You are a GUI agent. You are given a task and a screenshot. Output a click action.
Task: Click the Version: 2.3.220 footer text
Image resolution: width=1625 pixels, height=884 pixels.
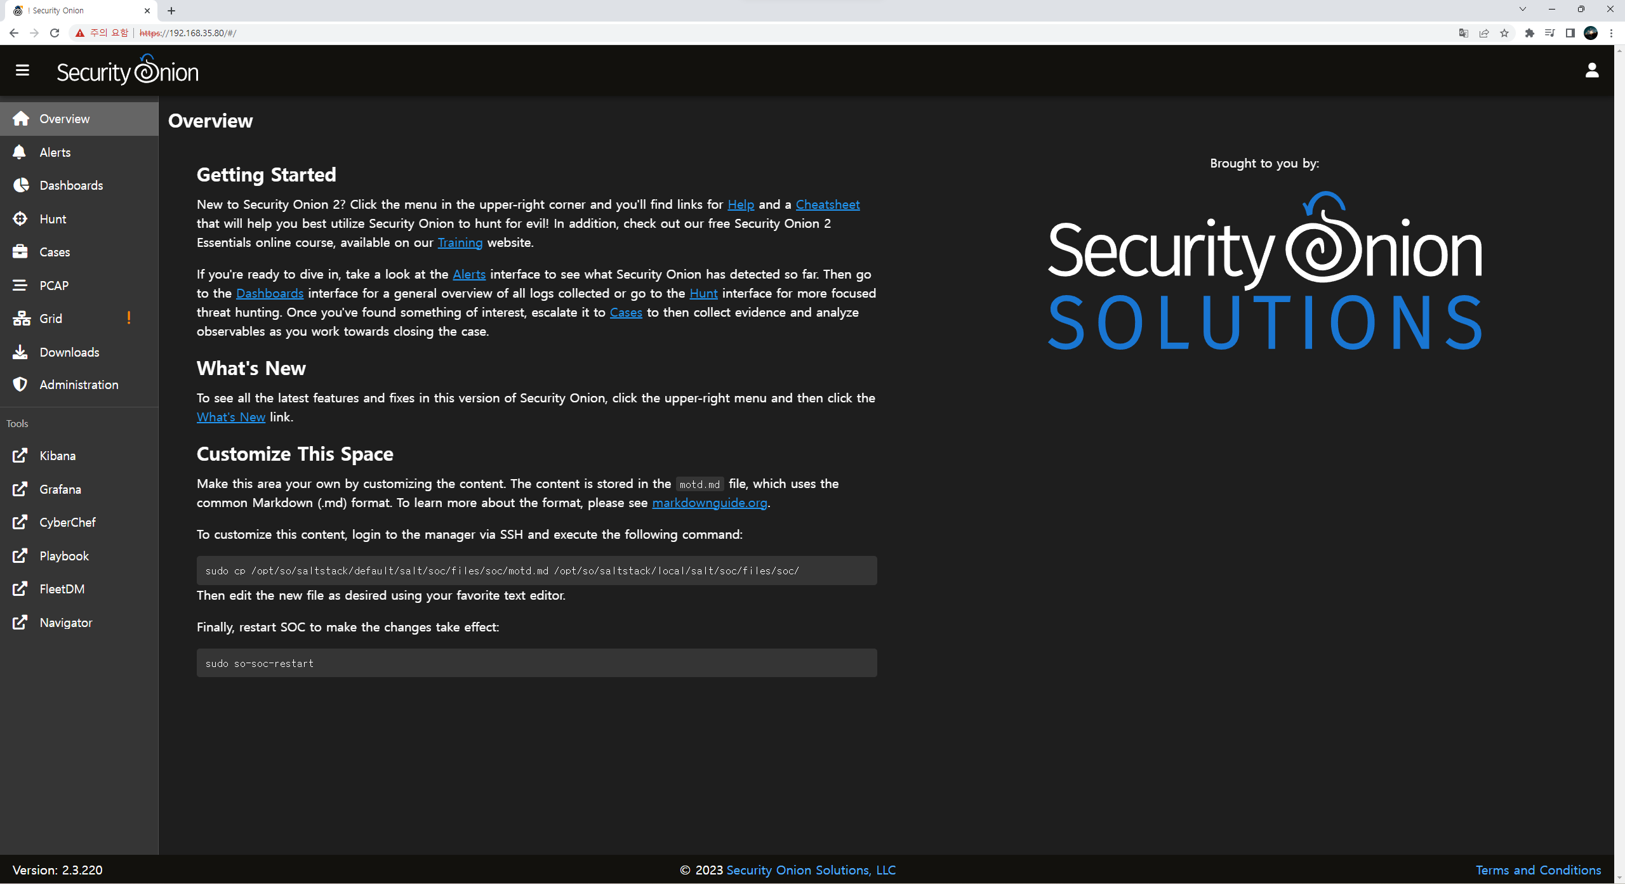pyautogui.click(x=58, y=870)
